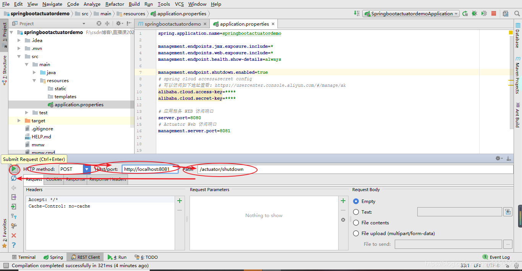522x271 pixels.
Task: Click the Host/port input field
Action: click(150, 169)
